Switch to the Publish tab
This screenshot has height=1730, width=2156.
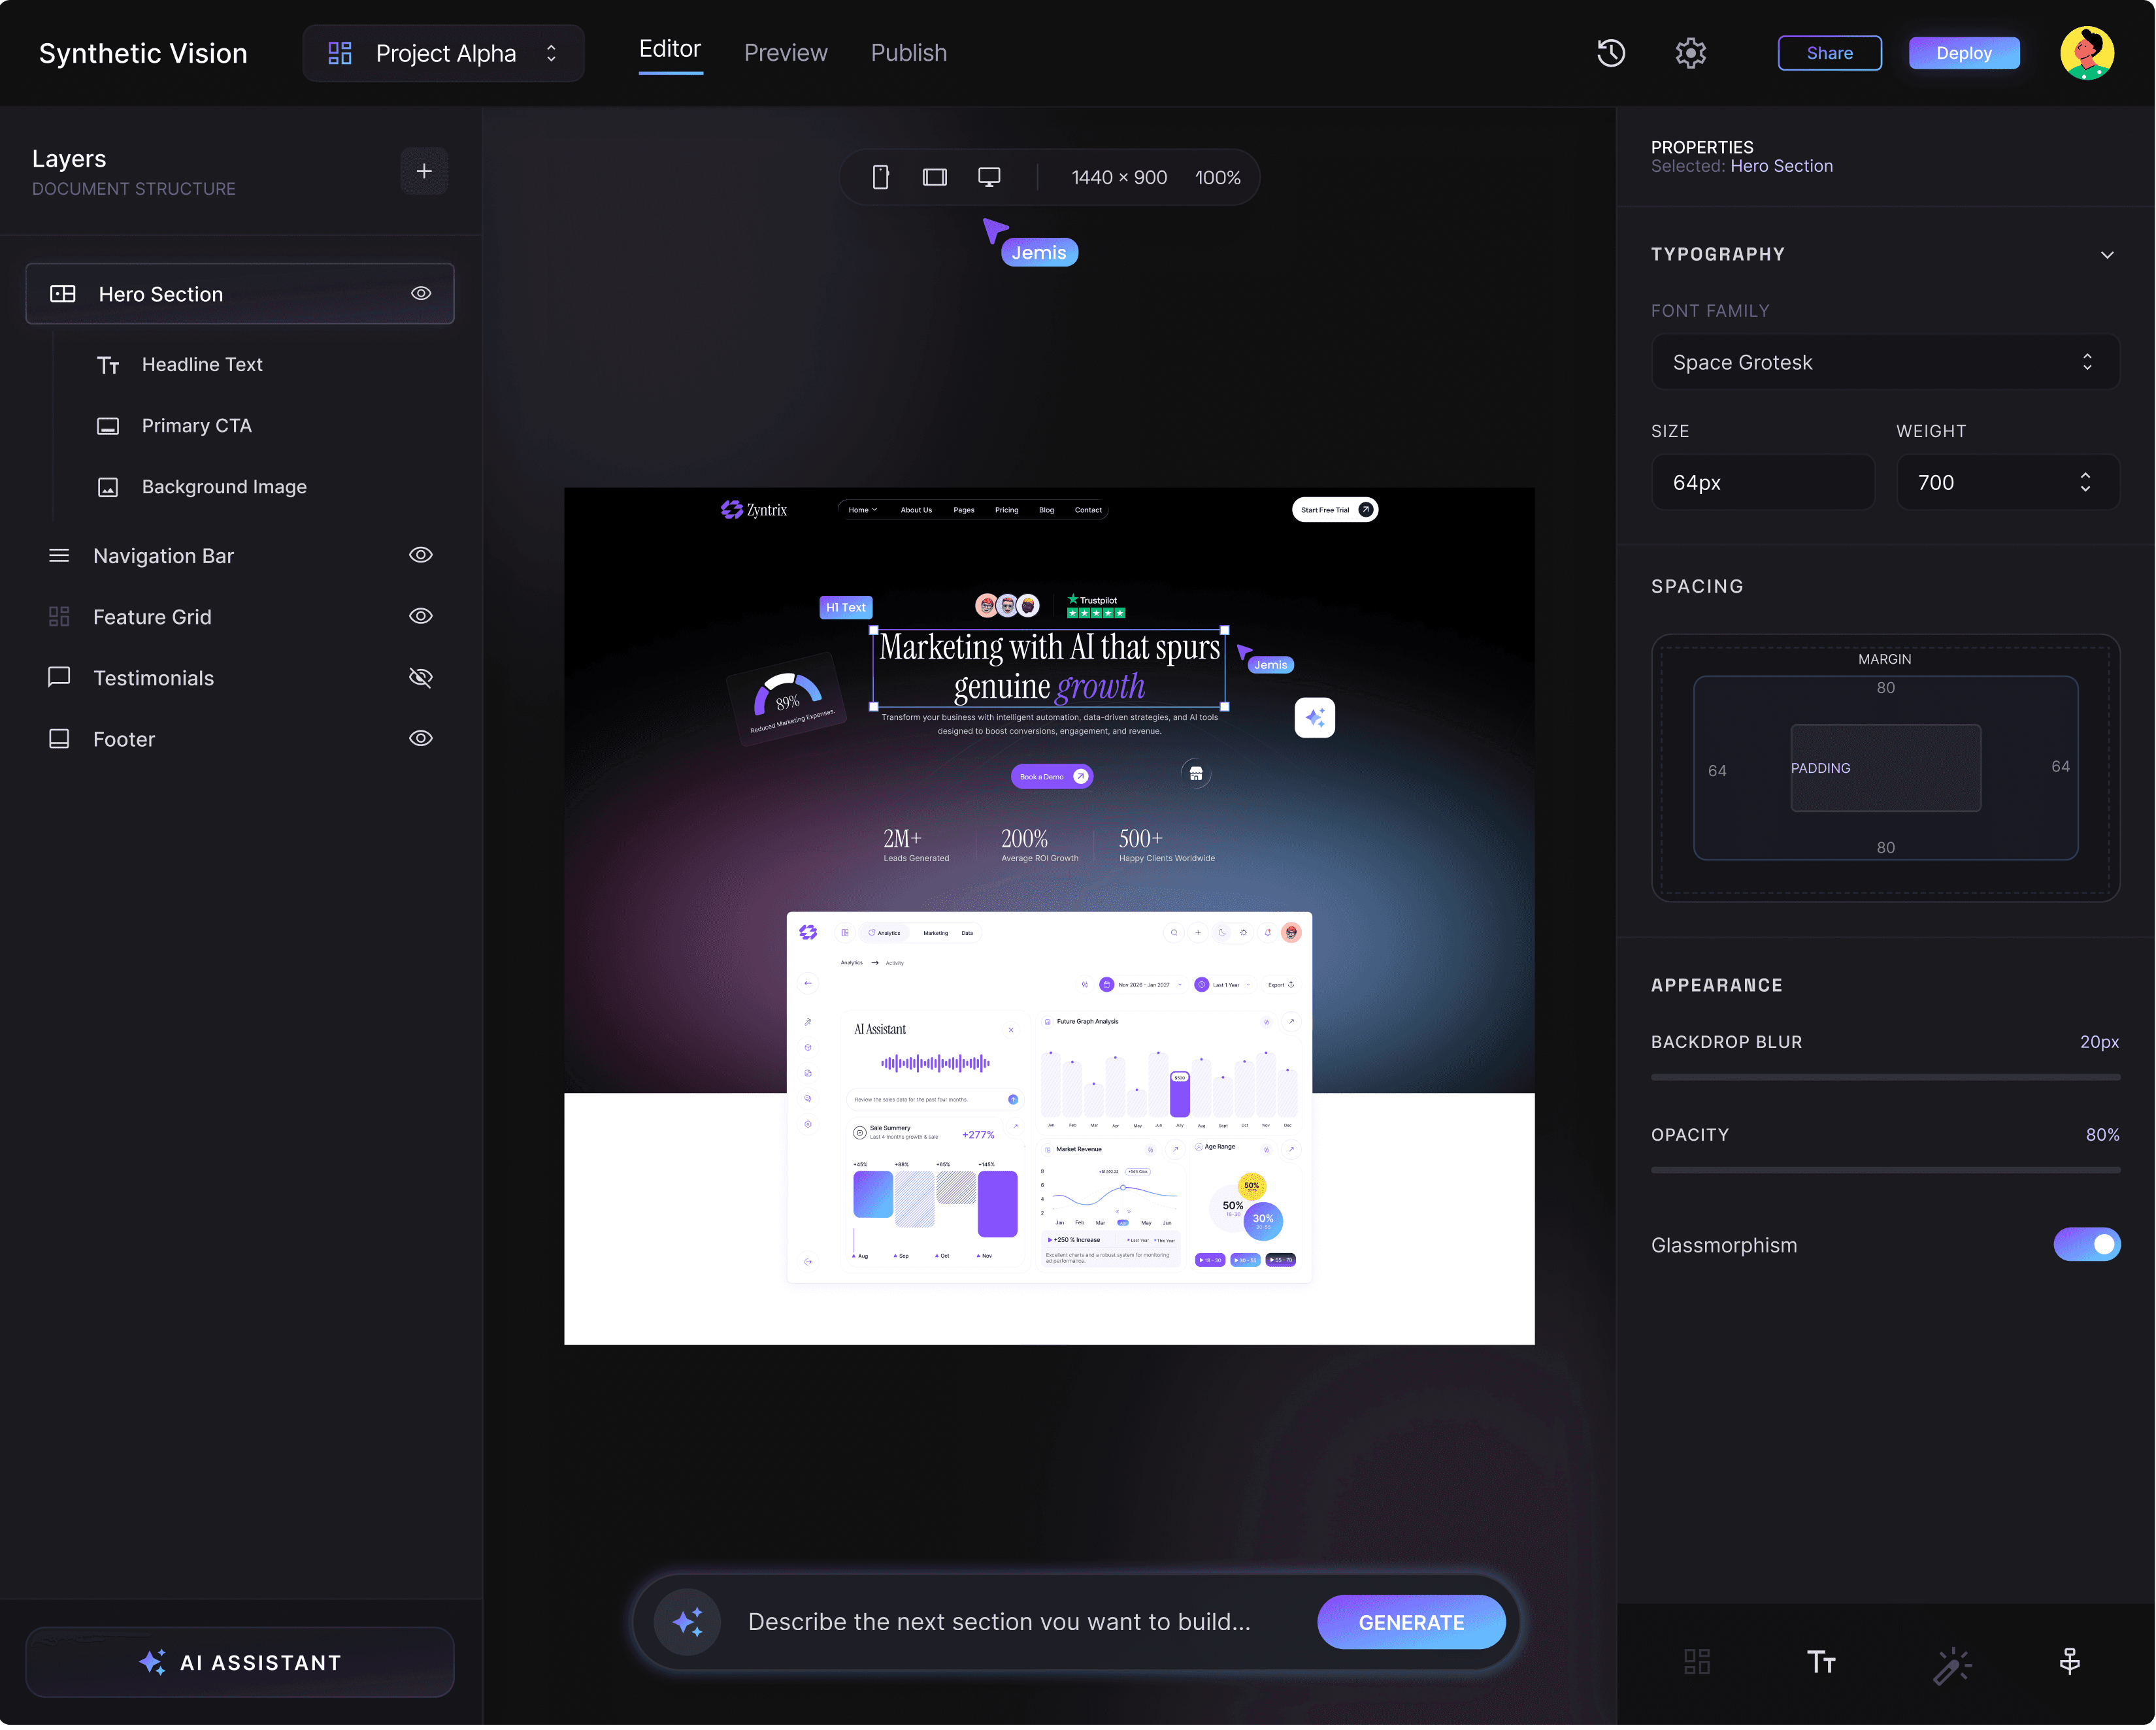click(x=908, y=53)
